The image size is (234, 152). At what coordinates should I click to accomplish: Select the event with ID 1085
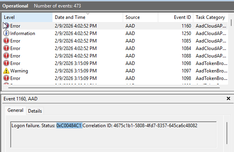(115, 41)
